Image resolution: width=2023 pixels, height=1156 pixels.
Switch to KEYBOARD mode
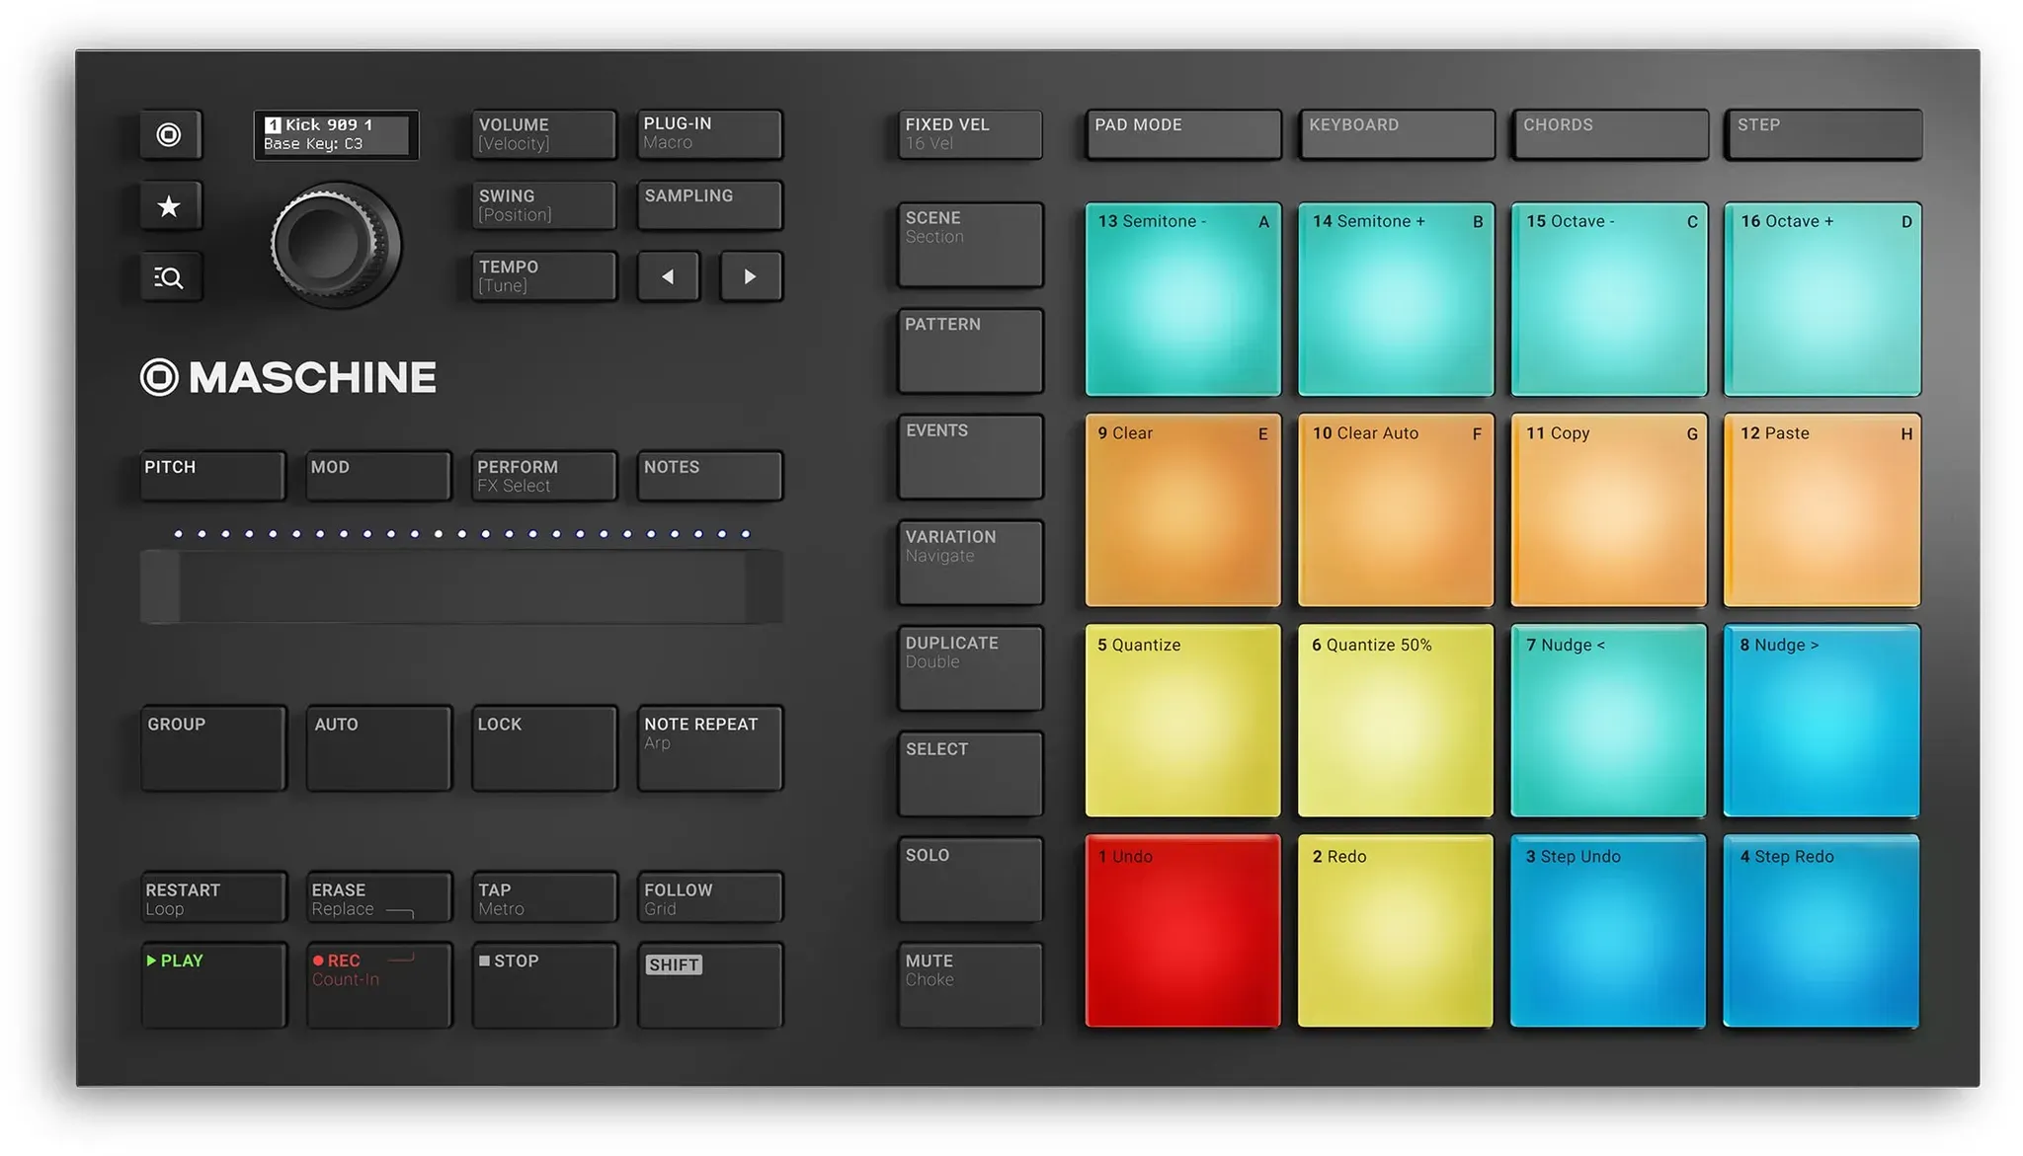pyautogui.click(x=1397, y=134)
